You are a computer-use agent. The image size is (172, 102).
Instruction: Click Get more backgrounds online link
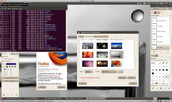[x=90, y=78]
